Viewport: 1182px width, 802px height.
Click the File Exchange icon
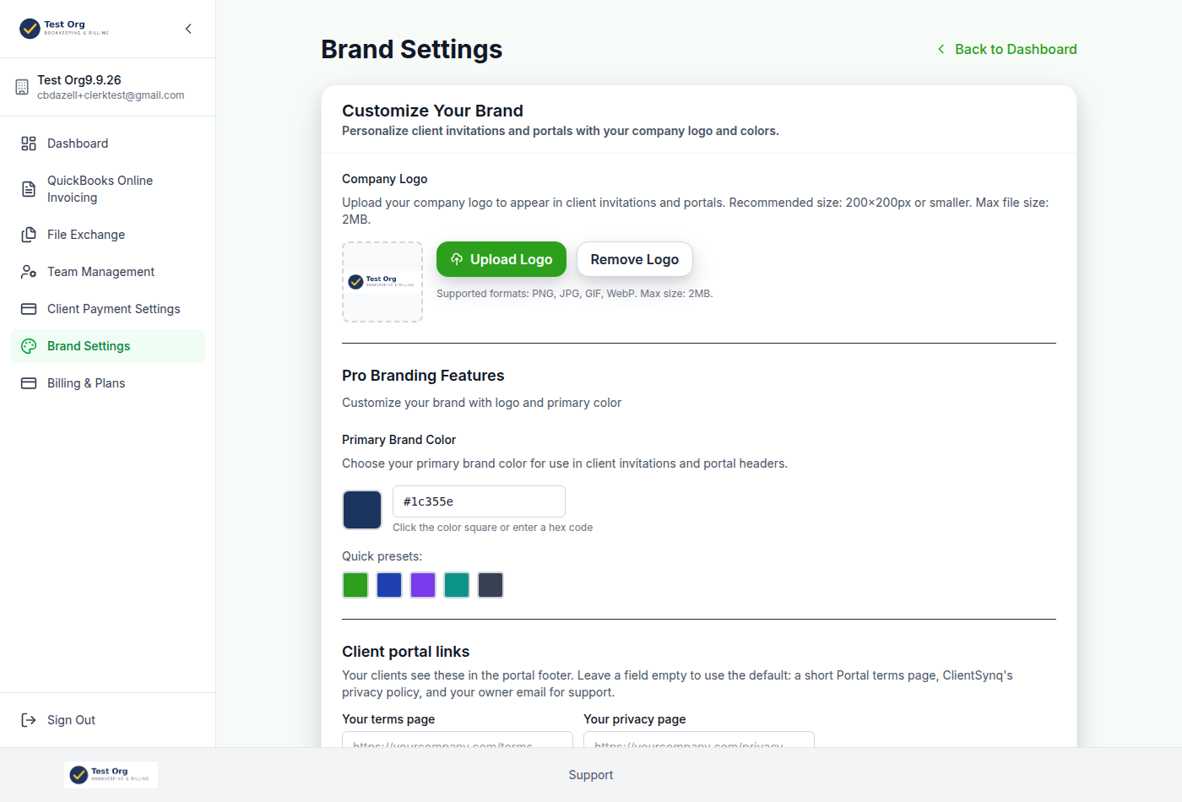tap(29, 235)
